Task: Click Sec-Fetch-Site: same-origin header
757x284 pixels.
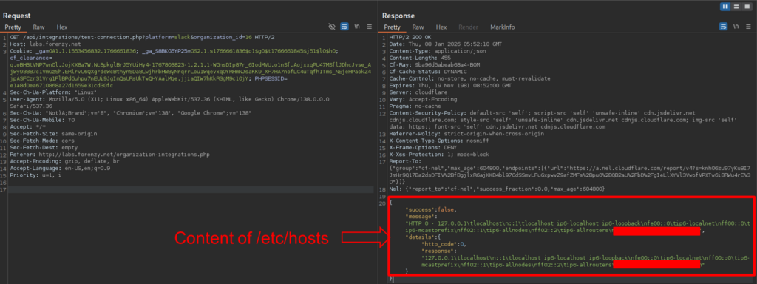Action: pos(53,133)
